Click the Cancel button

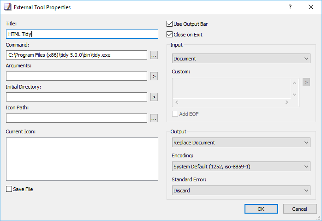coord(300,209)
